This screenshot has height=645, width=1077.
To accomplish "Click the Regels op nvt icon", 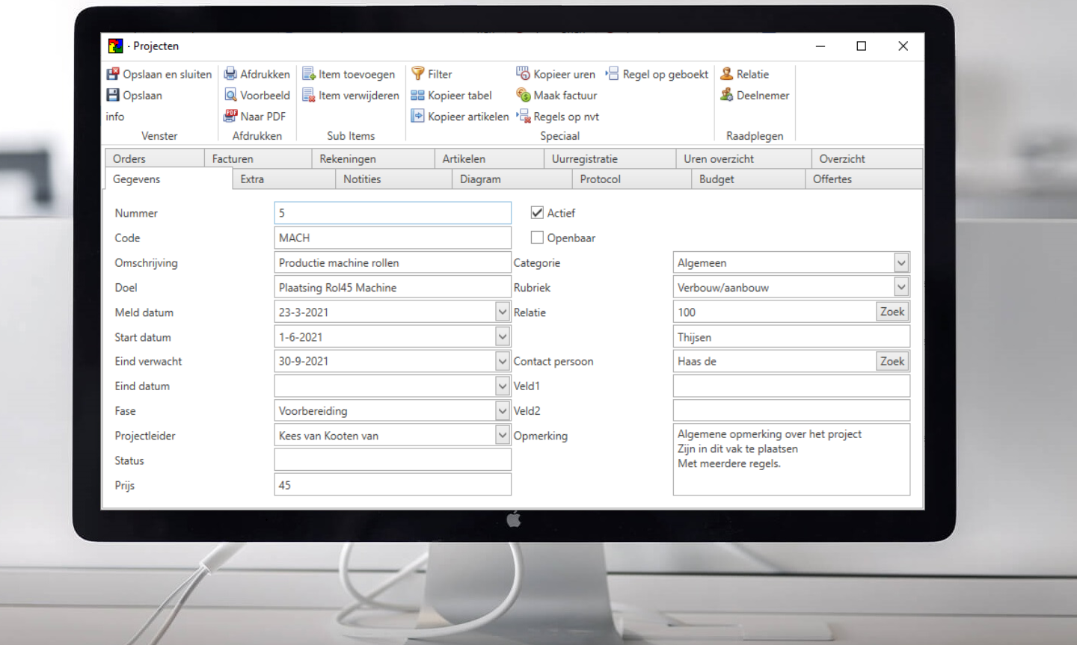I will [523, 116].
